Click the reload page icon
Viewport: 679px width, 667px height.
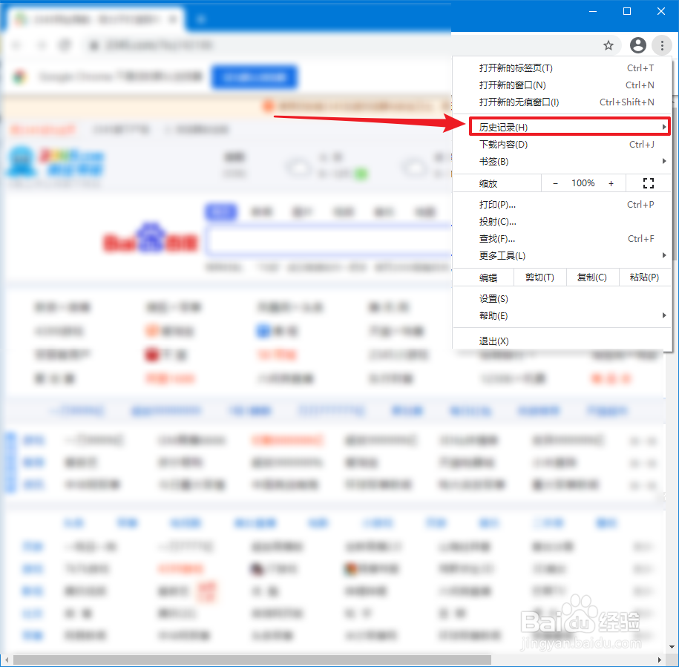[x=65, y=45]
